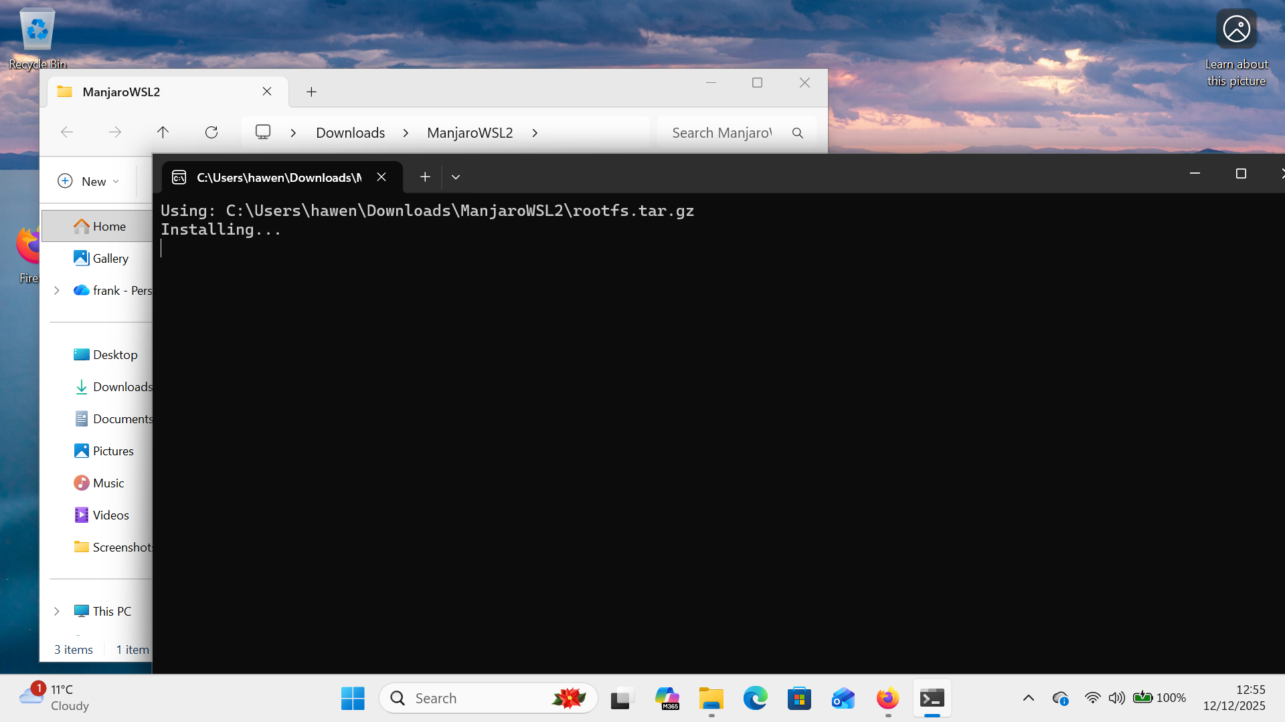
Task: Open the Gallery from the sidebar
Action: point(110,258)
